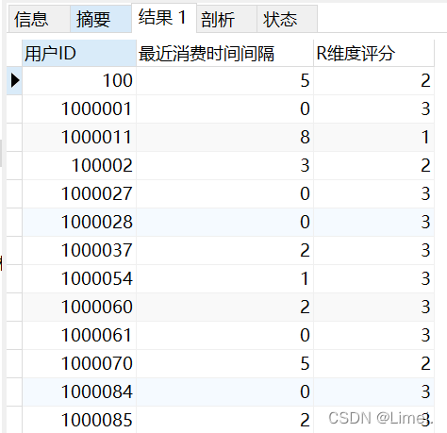The image size is (447, 433).
Task: Click interval value 5 in row 100
Action: 224,80
